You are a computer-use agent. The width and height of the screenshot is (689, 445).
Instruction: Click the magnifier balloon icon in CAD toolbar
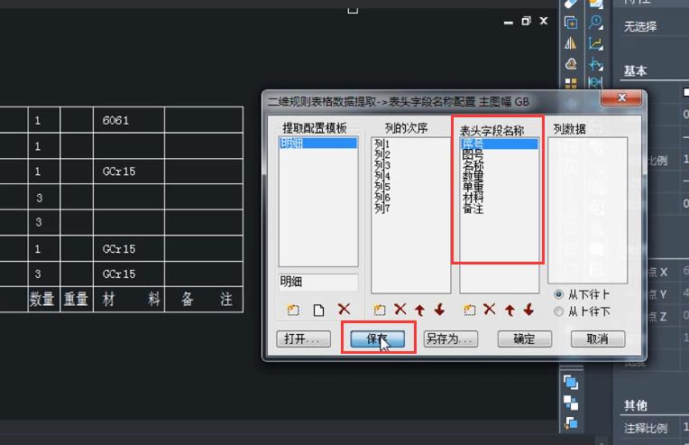(x=596, y=22)
